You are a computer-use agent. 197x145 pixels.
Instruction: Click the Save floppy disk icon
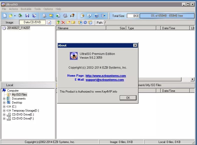tap(27, 16)
